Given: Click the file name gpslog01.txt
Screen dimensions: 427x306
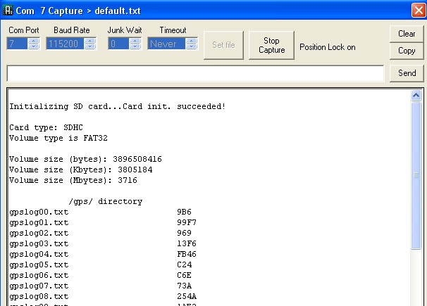Looking at the screenshot, I should pyautogui.click(x=39, y=222).
